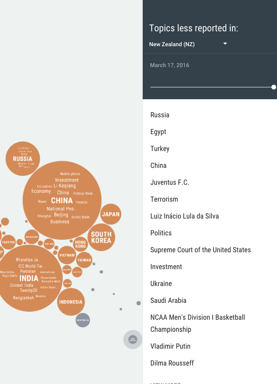Click the INDONESIA bubble

[71, 302]
